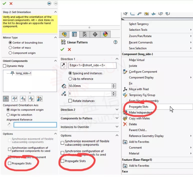The image size is (193, 177).
Task: Enable Dynamic Help checkbox
Action: coord(4,66)
